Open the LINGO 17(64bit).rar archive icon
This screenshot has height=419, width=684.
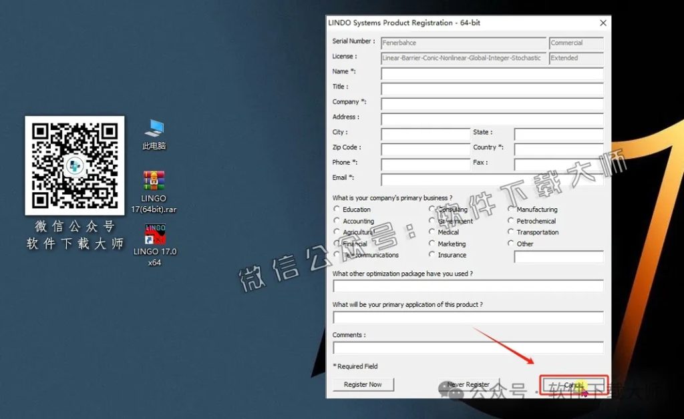[154, 181]
